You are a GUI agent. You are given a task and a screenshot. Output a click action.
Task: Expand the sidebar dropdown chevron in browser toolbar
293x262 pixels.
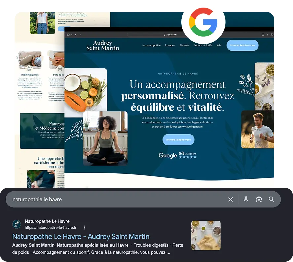[x=72, y=35]
